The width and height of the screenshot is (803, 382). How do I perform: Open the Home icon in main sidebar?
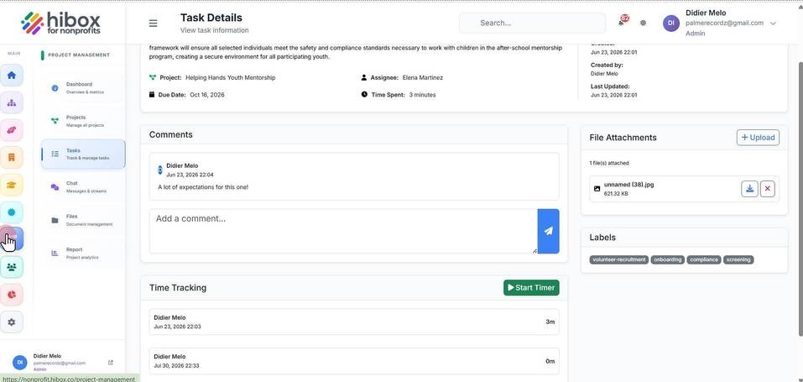point(11,75)
